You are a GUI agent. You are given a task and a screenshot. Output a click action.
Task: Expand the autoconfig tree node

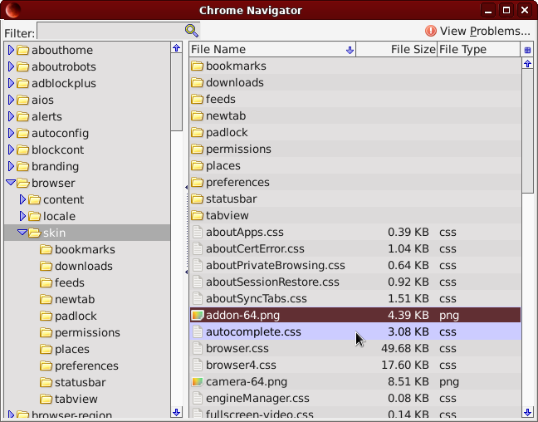click(x=11, y=133)
